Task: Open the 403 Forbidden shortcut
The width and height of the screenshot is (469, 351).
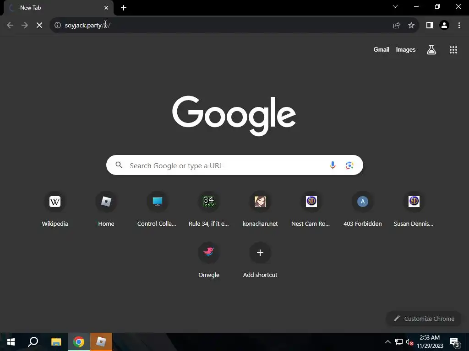Action: [x=363, y=209]
